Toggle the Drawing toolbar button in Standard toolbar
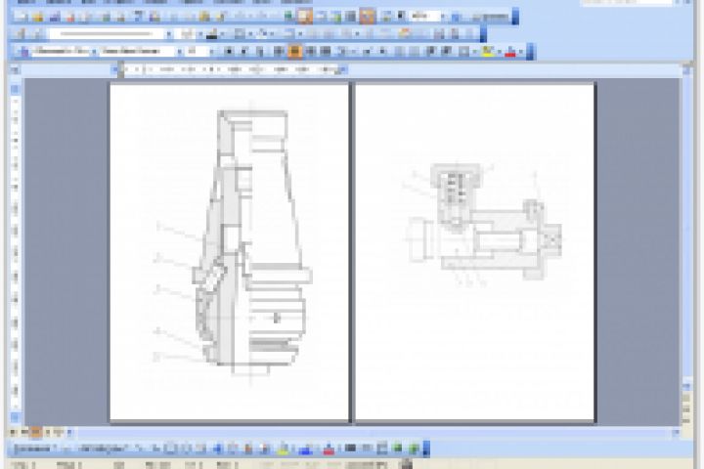This screenshot has width=704, height=469. click(368, 17)
